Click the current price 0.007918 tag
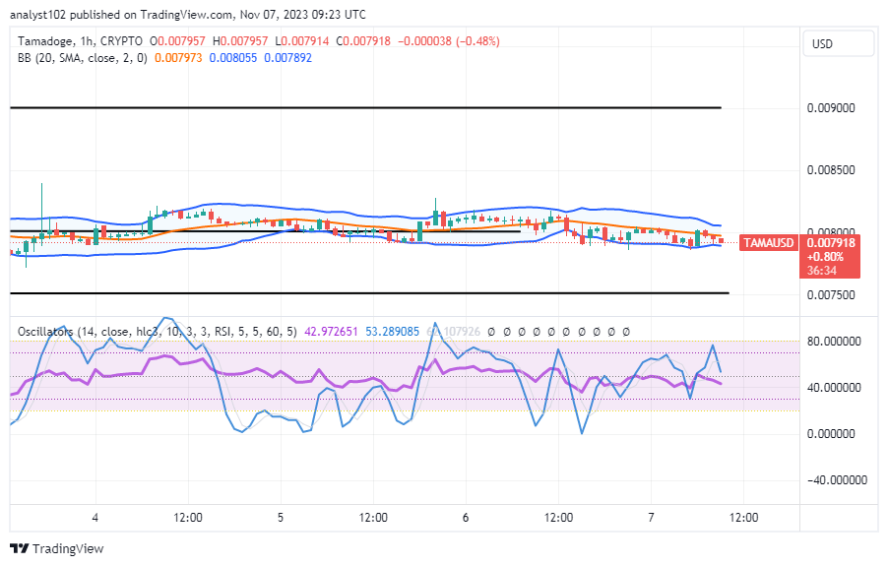888x566 pixels. 831,243
